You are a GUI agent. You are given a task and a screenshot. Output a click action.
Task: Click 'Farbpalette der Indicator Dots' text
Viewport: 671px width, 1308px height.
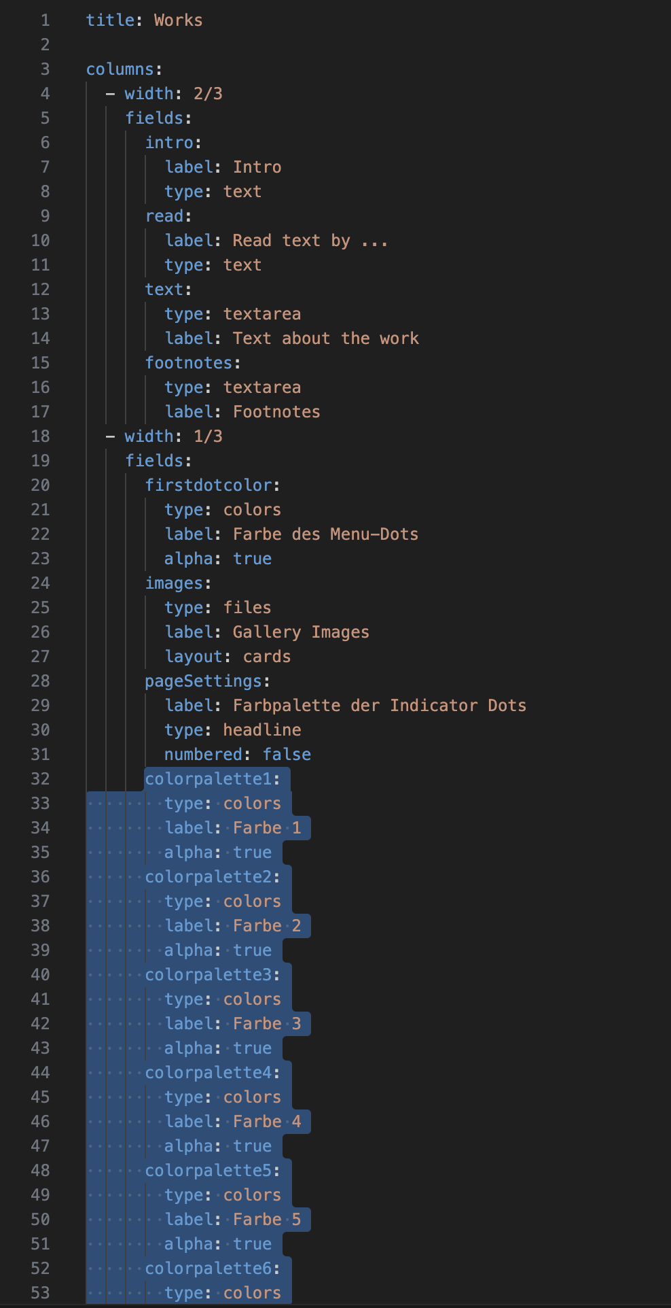[x=380, y=706]
